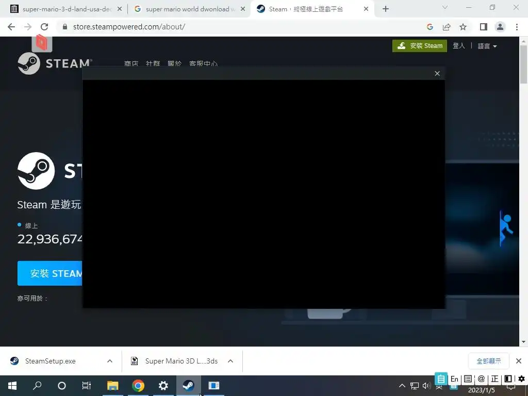Open Windows search from taskbar
The height and width of the screenshot is (396, 528).
tap(37, 386)
